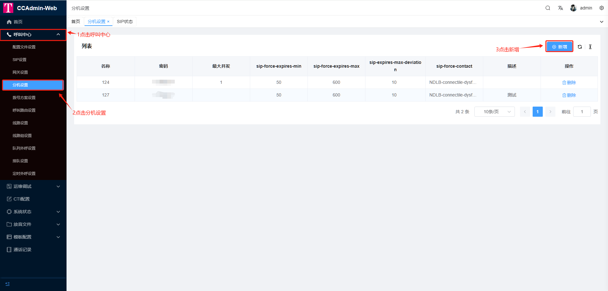The height and width of the screenshot is (291, 608).
Task: Click the table density icon beside refresh
Action: pos(590,47)
